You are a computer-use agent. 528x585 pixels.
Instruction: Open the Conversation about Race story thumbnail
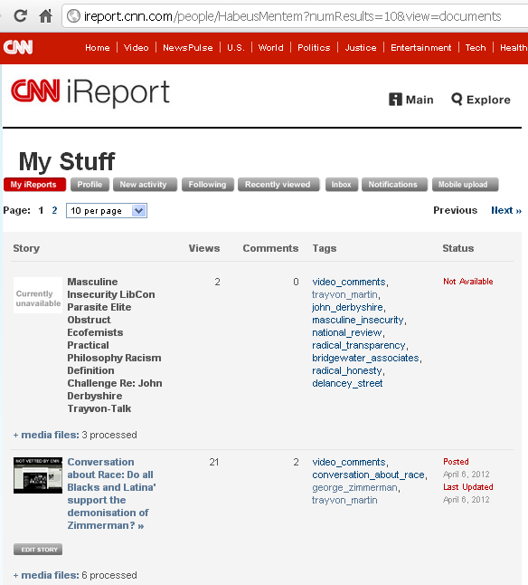tap(38, 475)
